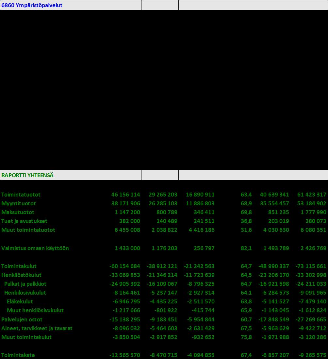Click Muut toimintakulut percentage 75,8
Viewport: 328px width, 359px height.
[246, 337]
